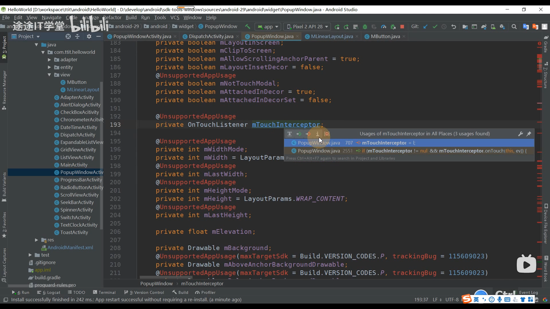Collapse the view package
The width and height of the screenshot is (550, 309).
point(49,75)
